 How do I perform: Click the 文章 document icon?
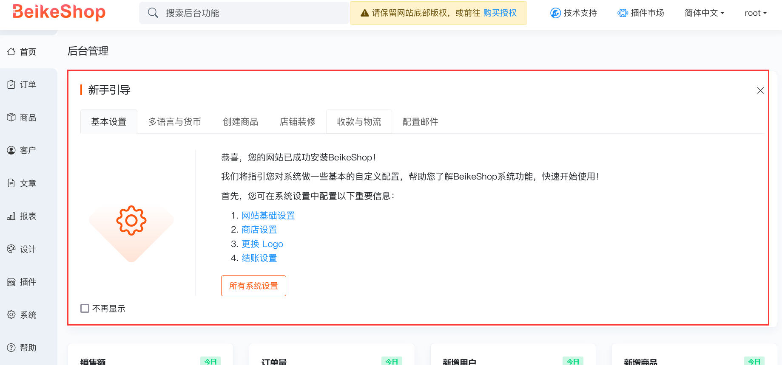[x=11, y=183]
